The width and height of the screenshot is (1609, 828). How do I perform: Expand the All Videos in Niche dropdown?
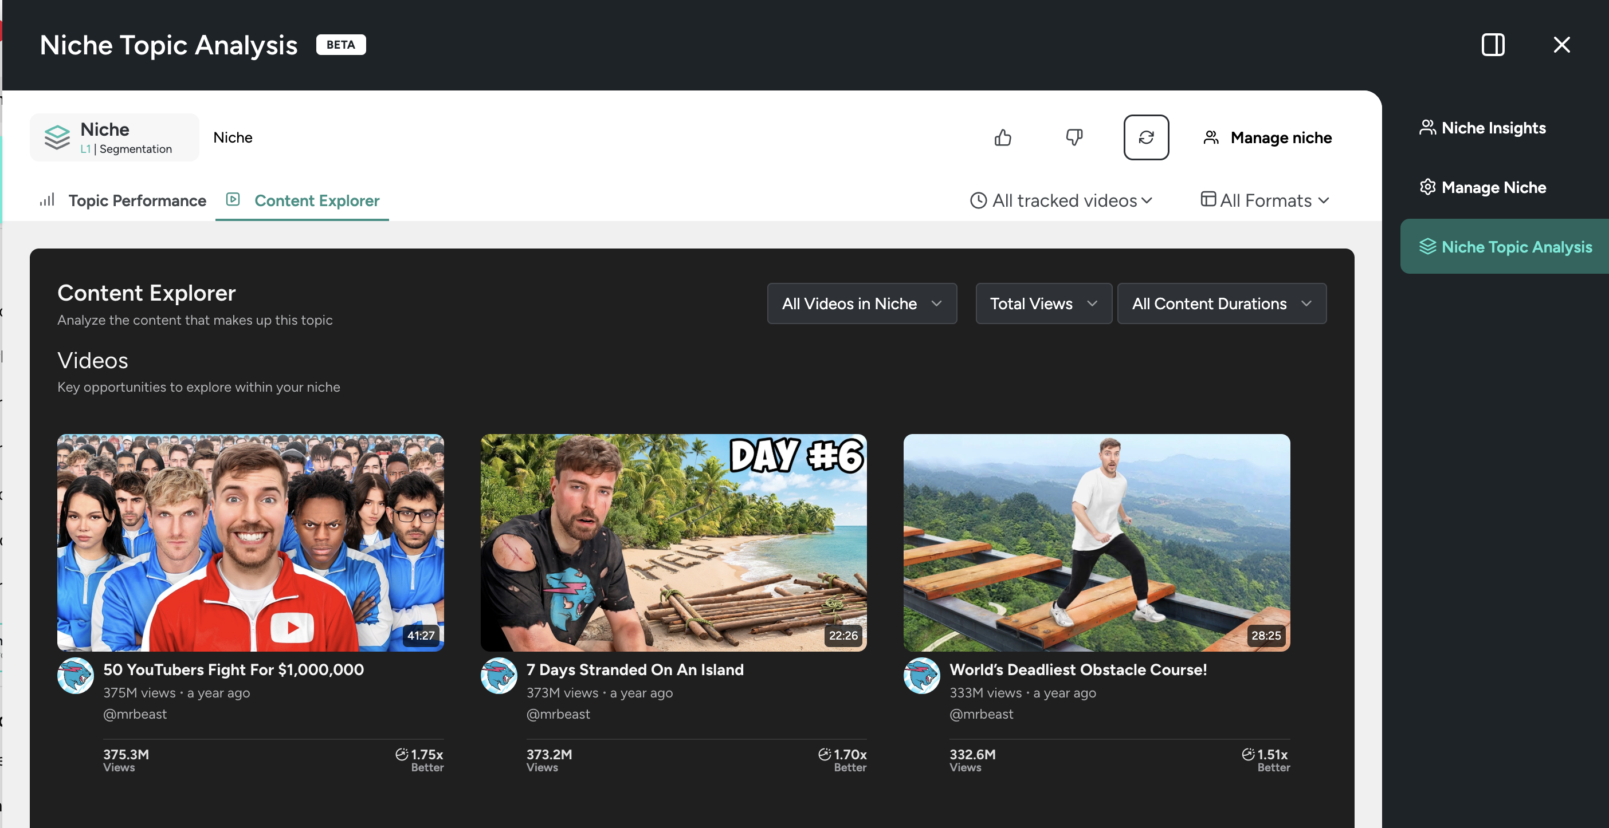tap(861, 303)
